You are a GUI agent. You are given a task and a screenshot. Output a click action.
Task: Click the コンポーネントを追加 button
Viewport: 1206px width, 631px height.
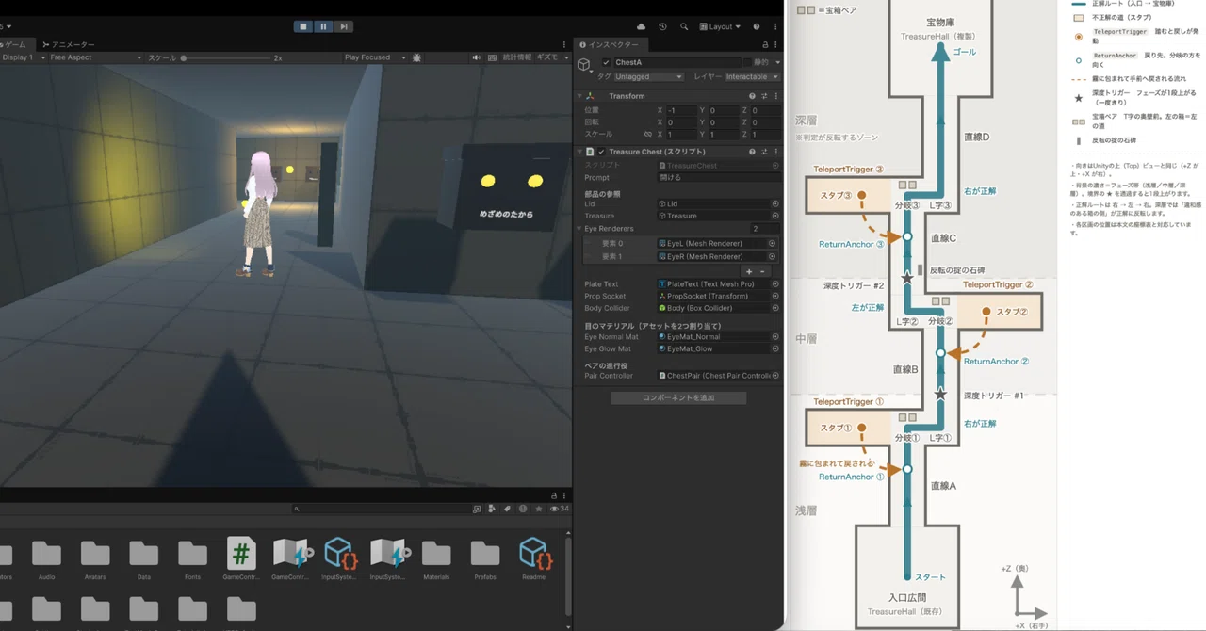pos(678,398)
